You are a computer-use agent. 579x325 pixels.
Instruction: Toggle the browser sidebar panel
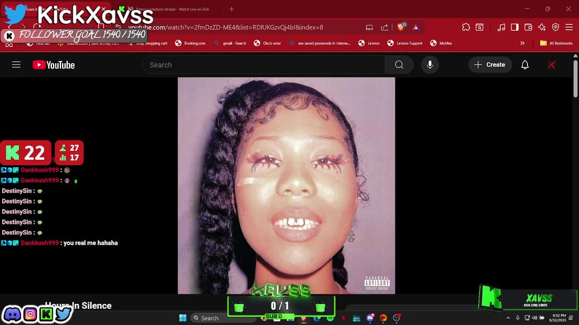click(515, 27)
